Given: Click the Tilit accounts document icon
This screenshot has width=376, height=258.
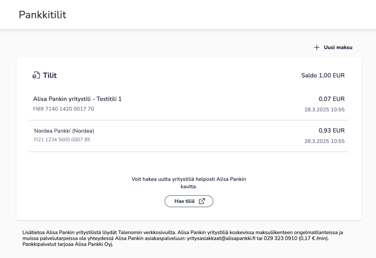Looking at the screenshot, I should pyautogui.click(x=36, y=75).
